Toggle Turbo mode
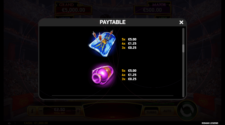 tap(151, 112)
